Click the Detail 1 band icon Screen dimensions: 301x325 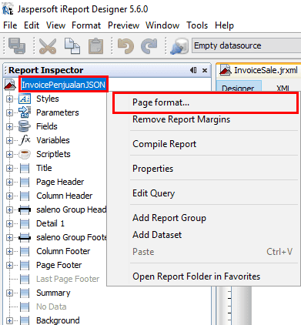point(25,223)
